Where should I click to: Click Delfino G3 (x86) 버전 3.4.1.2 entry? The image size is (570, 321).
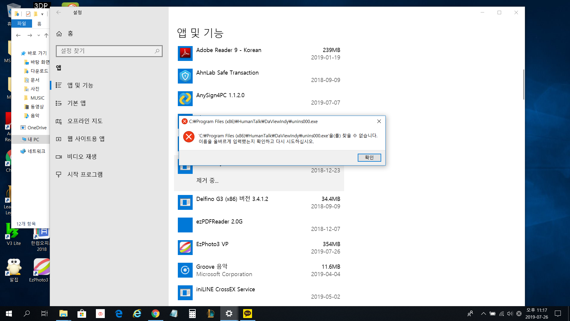click(259, 202)
